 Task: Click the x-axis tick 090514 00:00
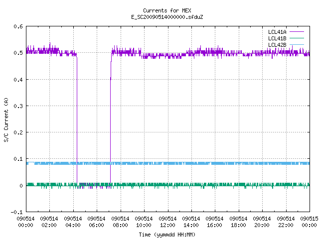[25, 222]
